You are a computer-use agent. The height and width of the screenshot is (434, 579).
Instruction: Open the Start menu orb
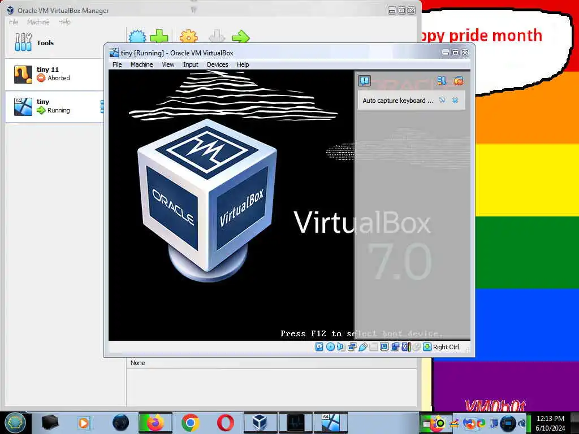(x=15, y=423)
